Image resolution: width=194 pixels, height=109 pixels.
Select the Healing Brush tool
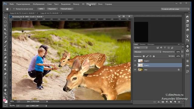click(5, 42)
